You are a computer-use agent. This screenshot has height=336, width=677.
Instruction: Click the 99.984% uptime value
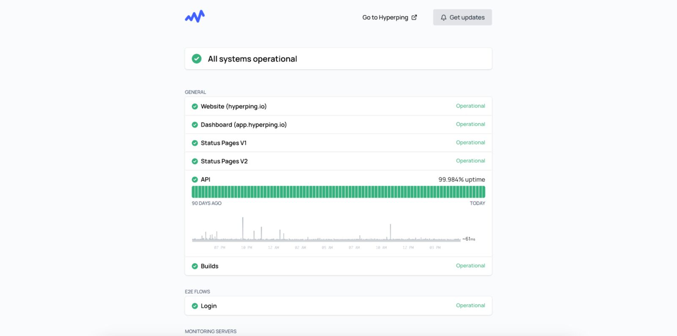pyautogui.click(x=462, y=179)
